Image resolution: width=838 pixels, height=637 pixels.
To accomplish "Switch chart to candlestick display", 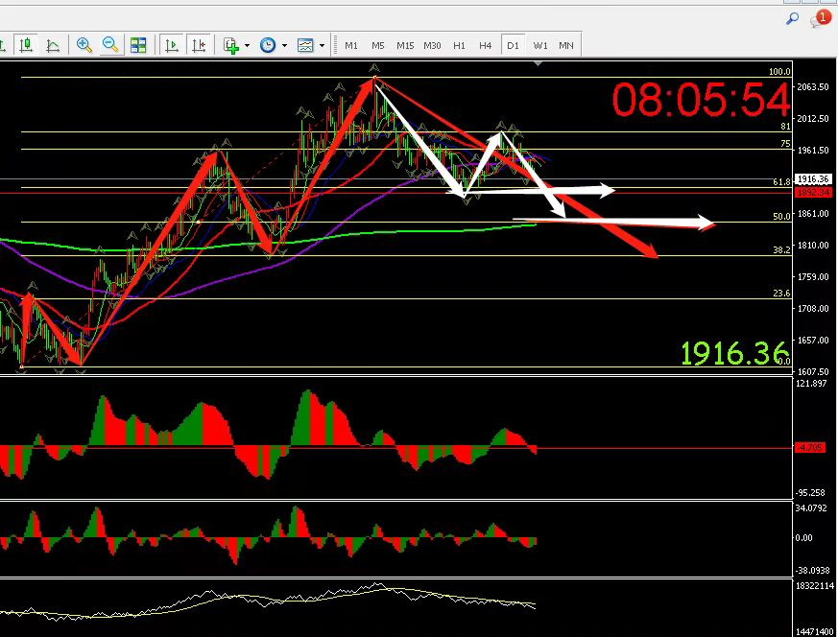I will pos(26,45).
